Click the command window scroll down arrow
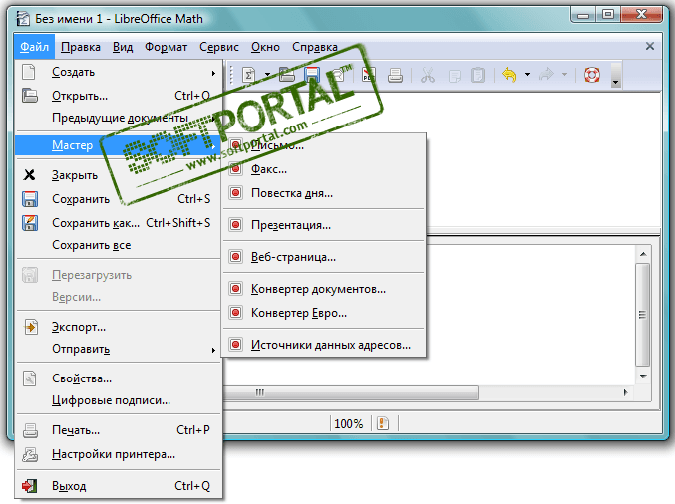 (x=643, y=377)
